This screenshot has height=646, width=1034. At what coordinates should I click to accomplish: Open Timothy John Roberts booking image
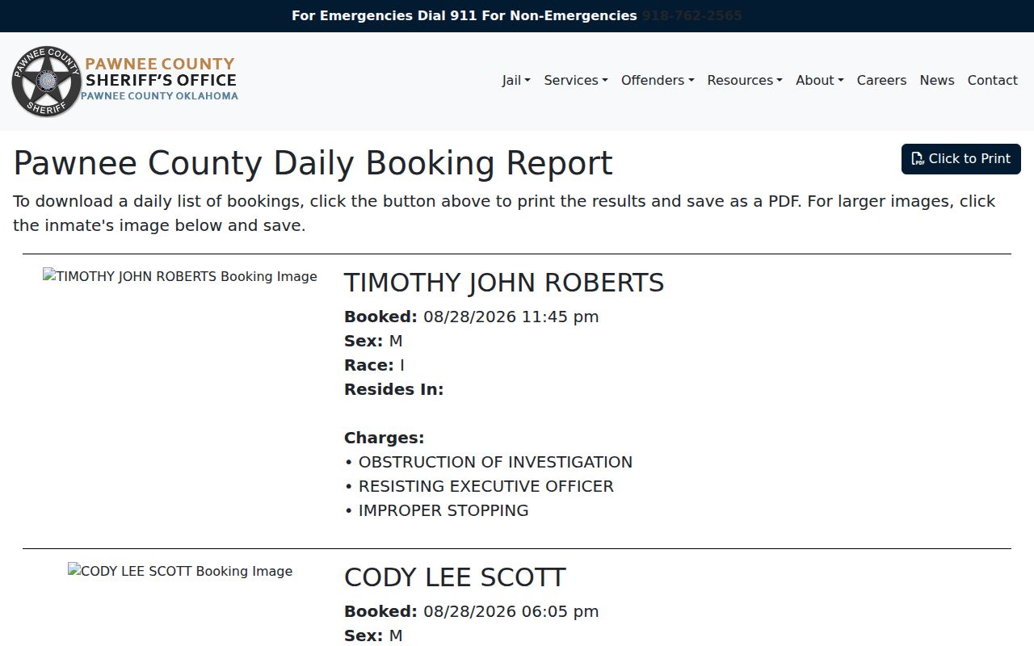(x=179, y=276)
